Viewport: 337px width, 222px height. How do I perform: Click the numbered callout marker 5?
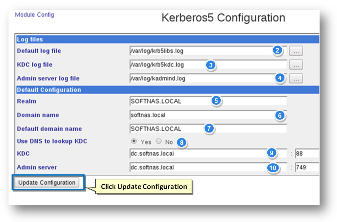click(x=215, y=101)
